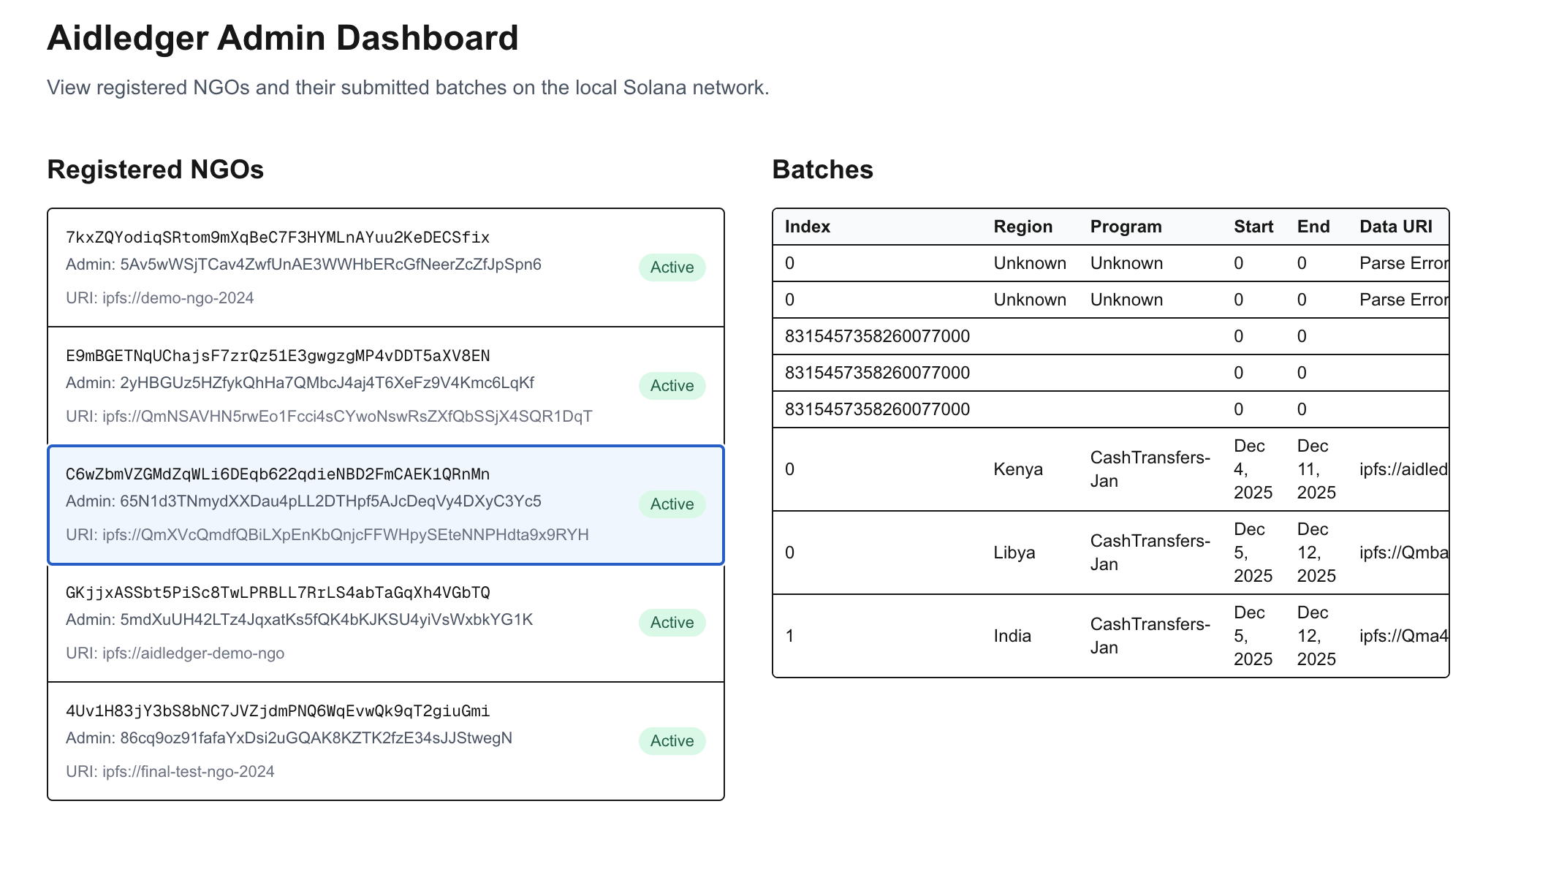Click the Program column header
This screenshot has height=880, width=1548.
pos(1126,227)
